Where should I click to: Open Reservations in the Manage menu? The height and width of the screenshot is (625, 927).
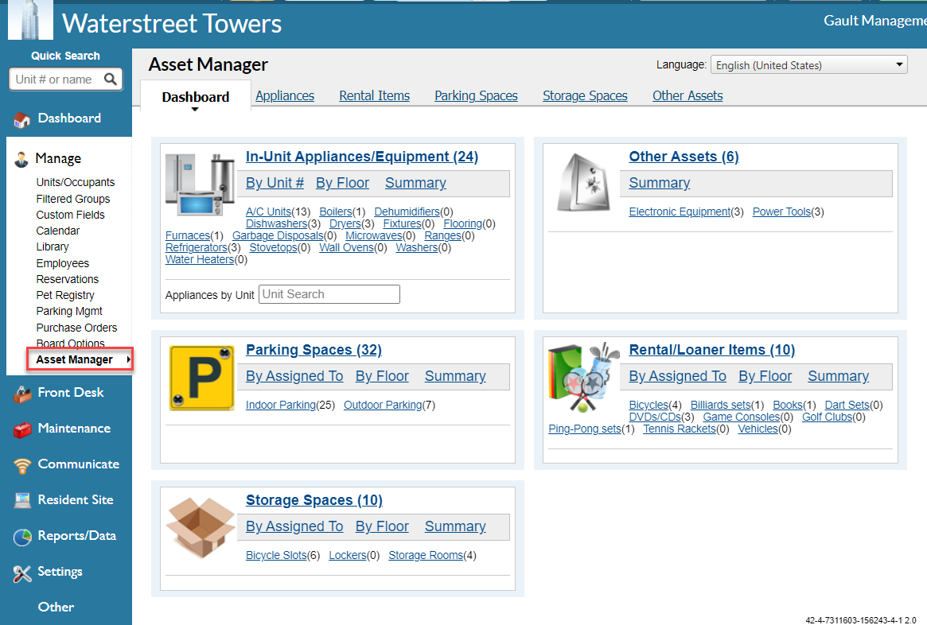[68, 279]
